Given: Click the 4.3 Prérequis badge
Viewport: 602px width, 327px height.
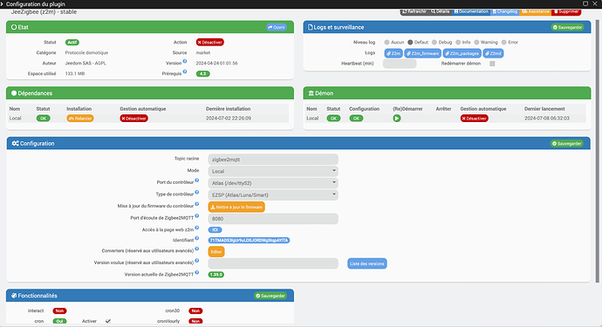Looking at the screenshot, I should pyautogui.click(x=202, y=74).
